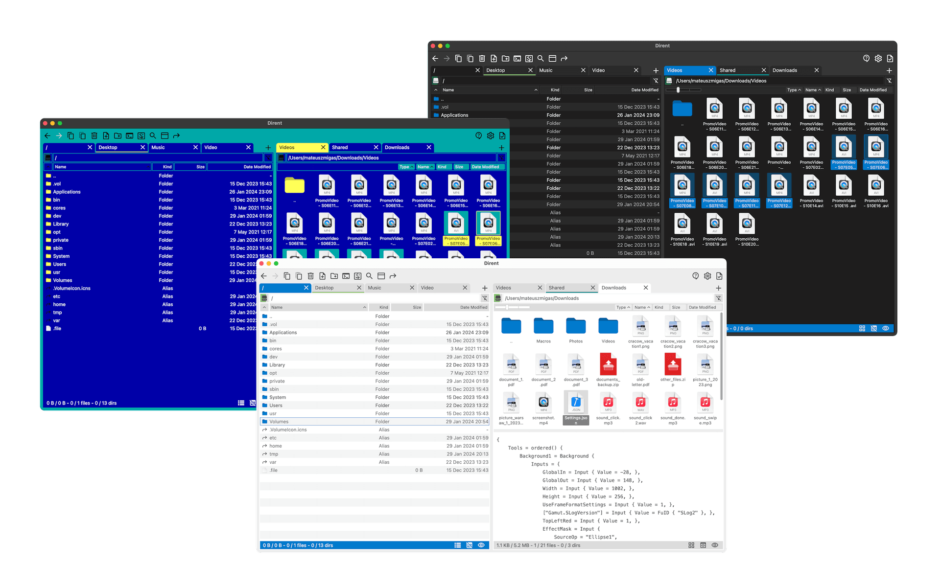Add a new tab in white left panel
The image size is (940, 587).
[485, 288]
